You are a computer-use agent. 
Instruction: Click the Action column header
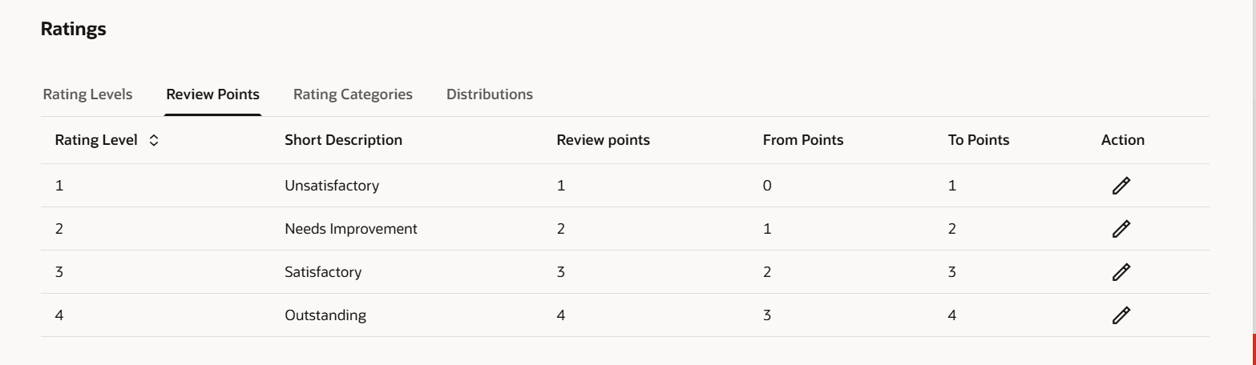click(1123, 140)
